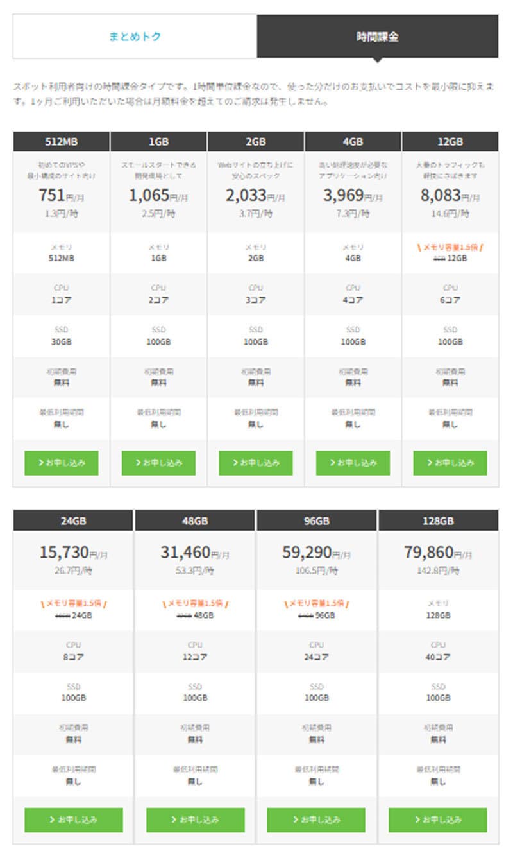Viewport: 513px width, 851px height.
Task: Apply for the 1GB plan
Action: tap(158, 463)
